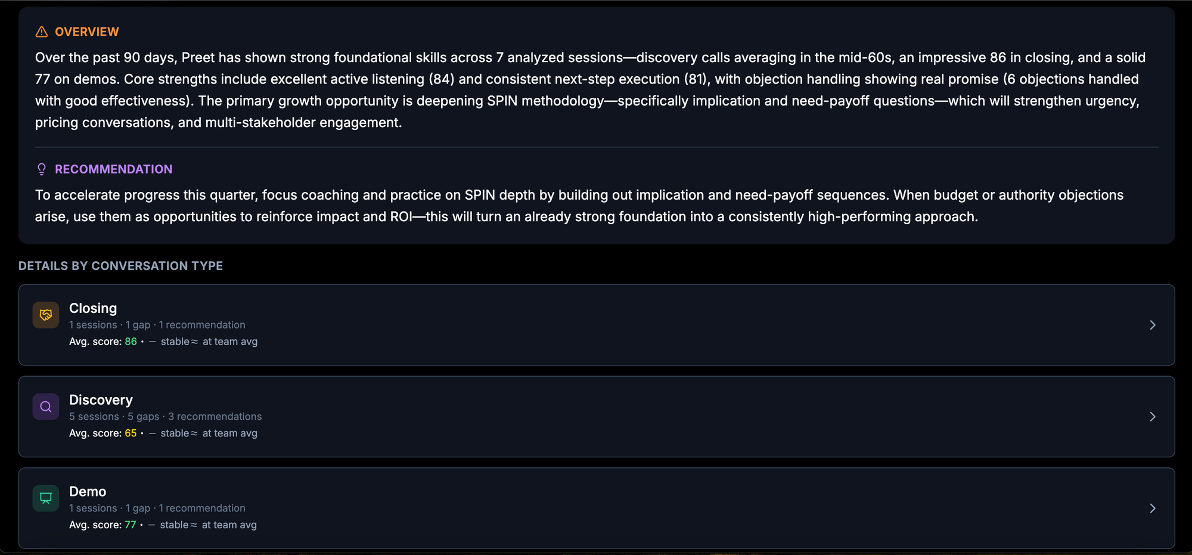Image resolution: width=1192 pixels, height=555 pixels.
Task: Click the Recommendation lightbulb icon
Action: tap(41, 169)
